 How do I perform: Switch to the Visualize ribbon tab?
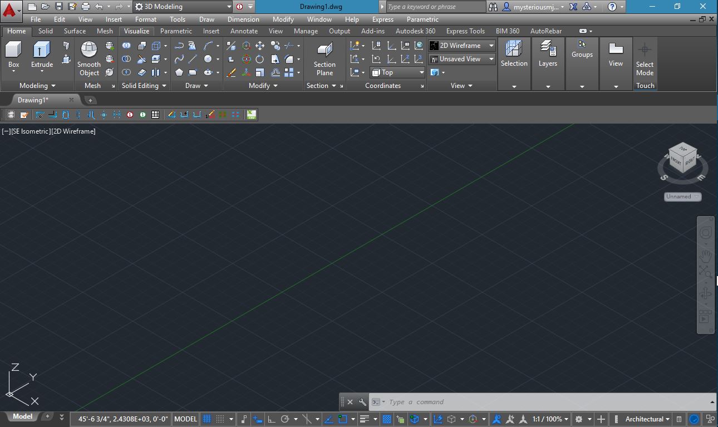tap(136, 31)
